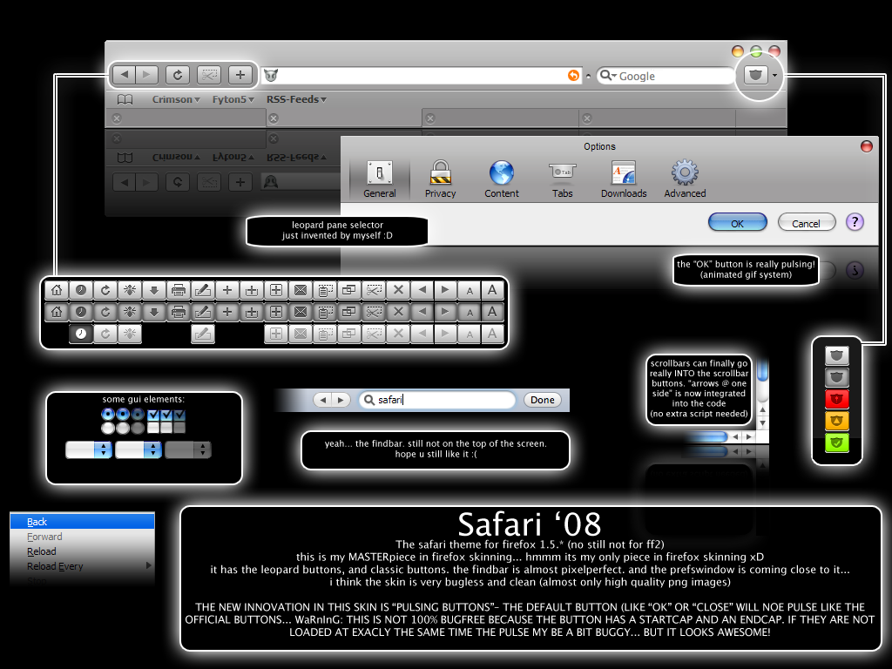Open the Content pane in Options
Screen dimensions: 892x669
click(502, 177)
